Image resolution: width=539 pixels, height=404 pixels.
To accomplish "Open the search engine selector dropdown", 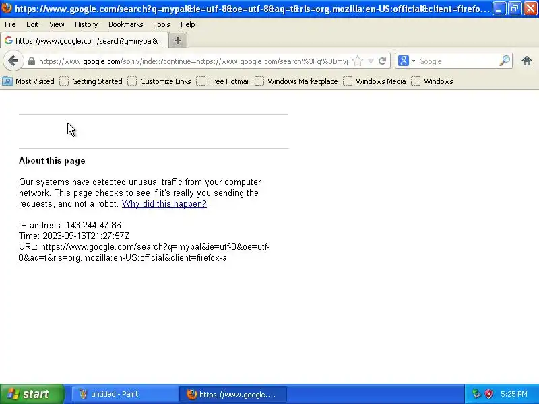I will pyautogui.click(x=406, y=61).
